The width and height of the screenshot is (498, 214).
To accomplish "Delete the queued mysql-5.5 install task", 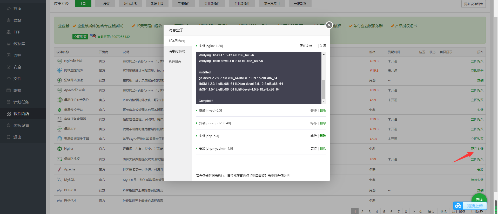I will (323, 110).
